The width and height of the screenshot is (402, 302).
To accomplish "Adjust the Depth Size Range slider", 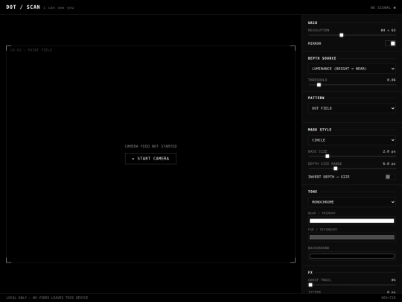I will pos(351,169).
